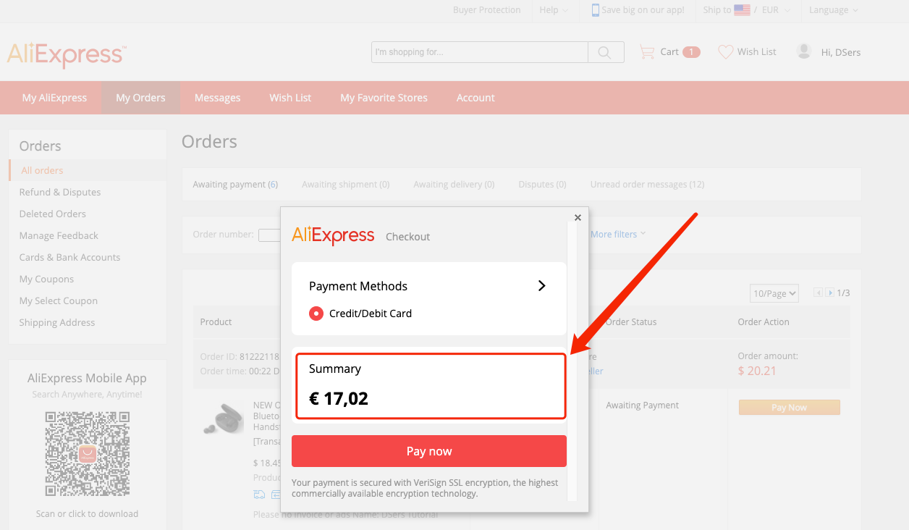Viewport: 909px width, 530px height.
Task: Go to next orders page arrow
Action: (830, 293)
